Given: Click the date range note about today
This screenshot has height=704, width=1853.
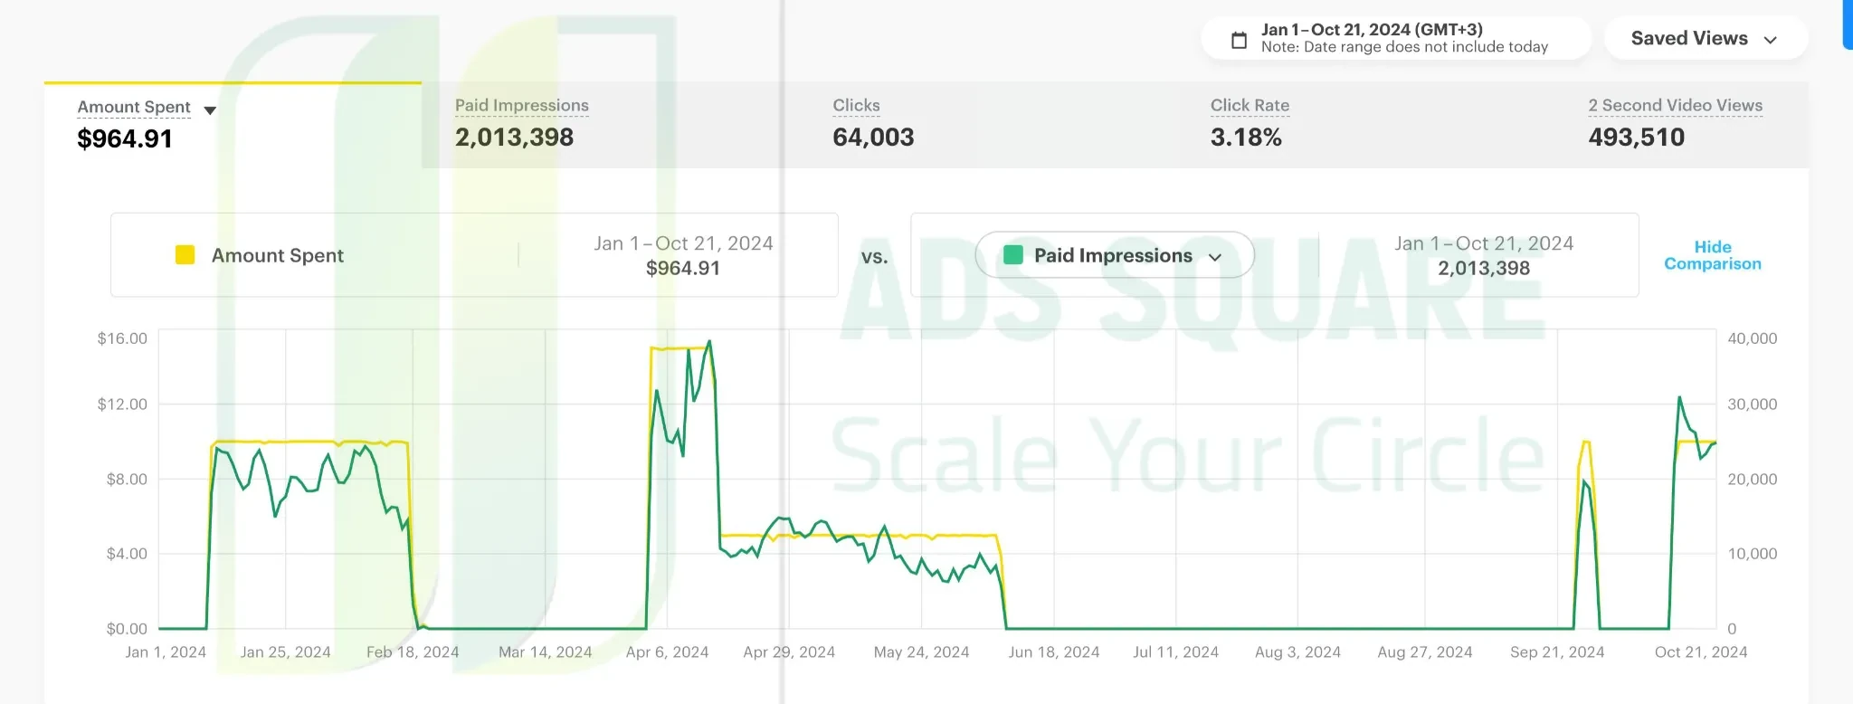Looking at the screenshot, I should (1404, 47).
